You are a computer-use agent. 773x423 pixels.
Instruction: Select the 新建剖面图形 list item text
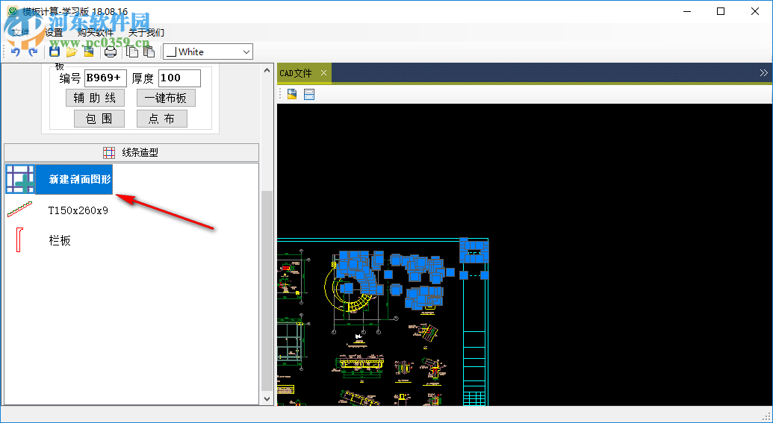[x=80, y=179]
